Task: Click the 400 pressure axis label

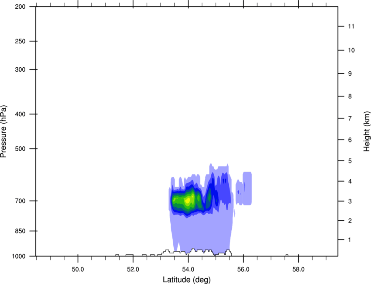Action: click(x=20, y=114)
